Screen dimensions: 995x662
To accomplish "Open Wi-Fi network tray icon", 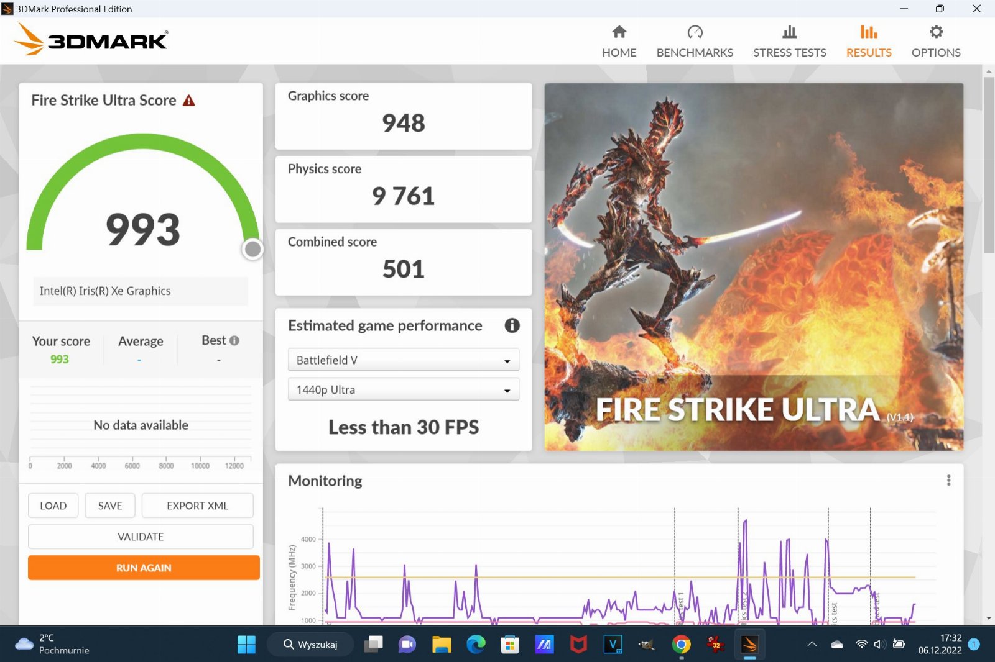I will coord(861,644).
